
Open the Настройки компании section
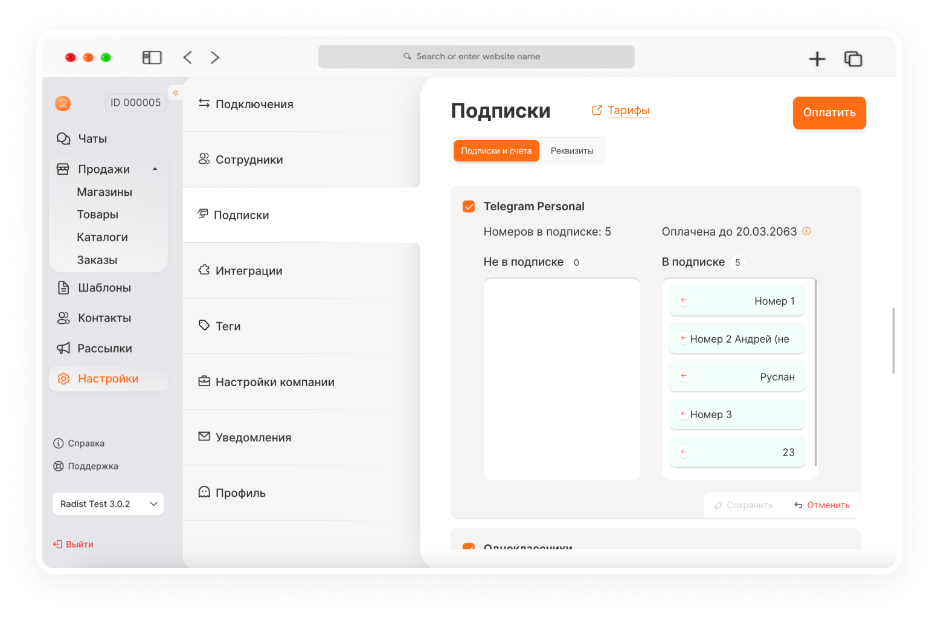(x=301, y=382)
